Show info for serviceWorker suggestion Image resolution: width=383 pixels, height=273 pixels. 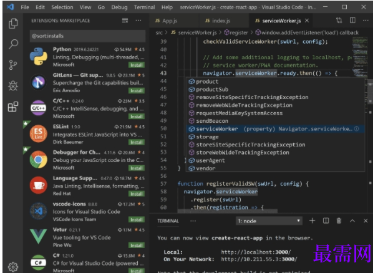coord(357,129)
